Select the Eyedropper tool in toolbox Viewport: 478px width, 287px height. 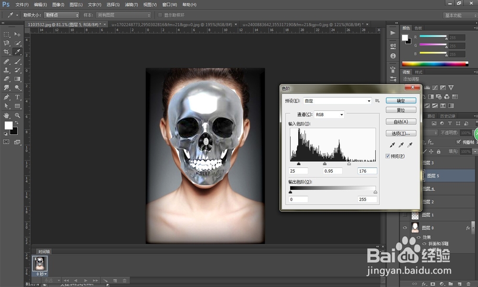(x=17, y=52)
